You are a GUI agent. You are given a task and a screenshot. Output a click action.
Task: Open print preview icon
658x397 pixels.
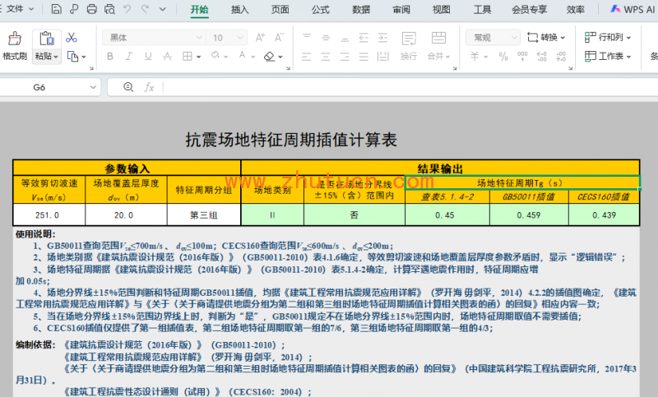109,9
